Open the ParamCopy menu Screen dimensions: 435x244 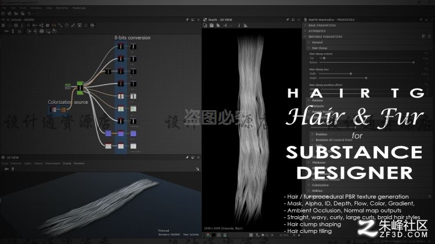[x=79, y=8]
